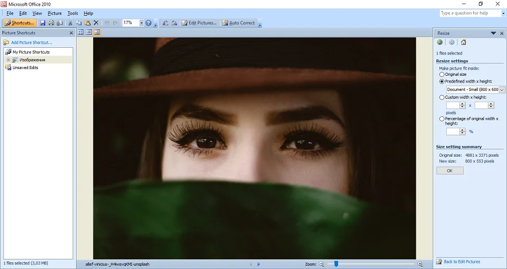Select Custom width x height option

442,97
